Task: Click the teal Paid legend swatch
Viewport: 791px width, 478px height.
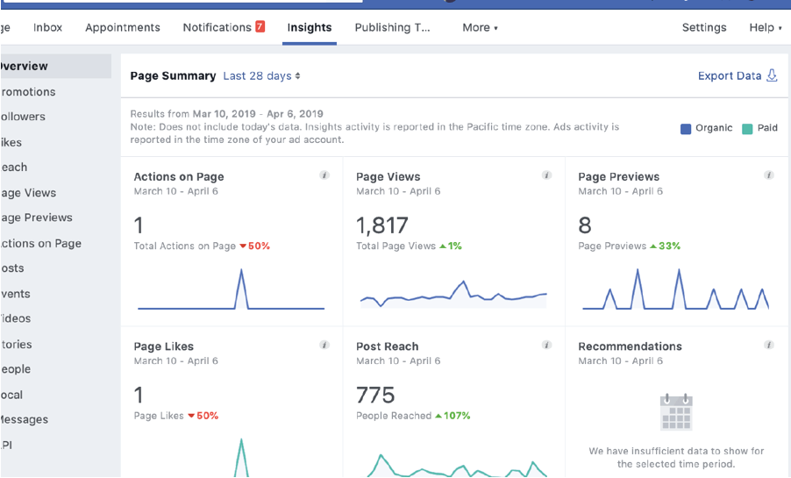Action: (746, 129)
